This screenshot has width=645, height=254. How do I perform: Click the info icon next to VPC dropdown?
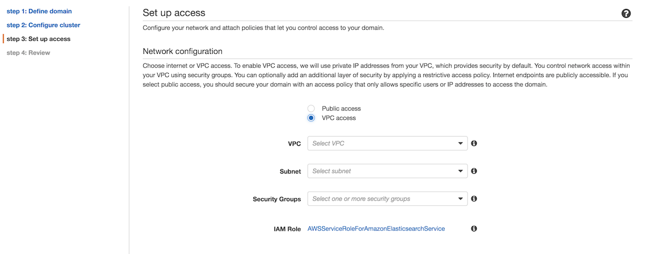(x=474, y=143)
